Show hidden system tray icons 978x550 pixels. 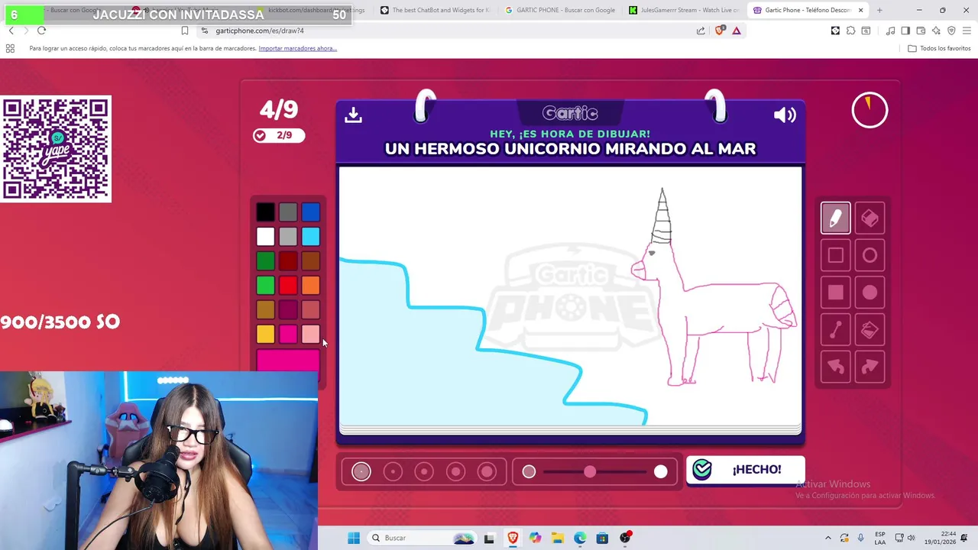click(x=827, y=538)
